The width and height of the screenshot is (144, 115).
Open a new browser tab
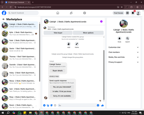click(33, 2)
